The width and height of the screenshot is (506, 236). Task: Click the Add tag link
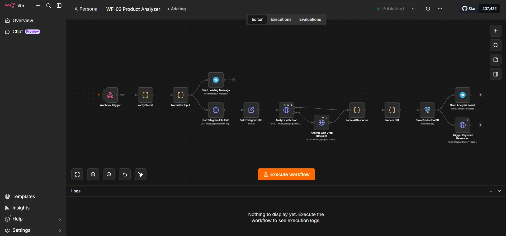[177, 9]
